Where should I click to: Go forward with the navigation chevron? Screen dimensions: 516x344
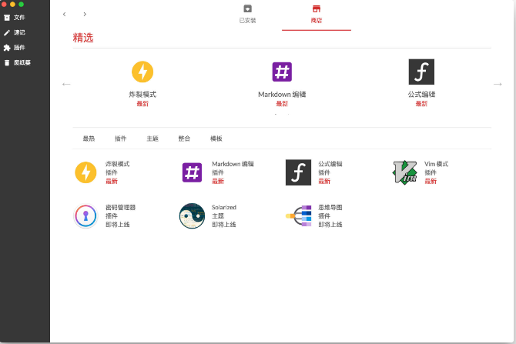point(85,14)
